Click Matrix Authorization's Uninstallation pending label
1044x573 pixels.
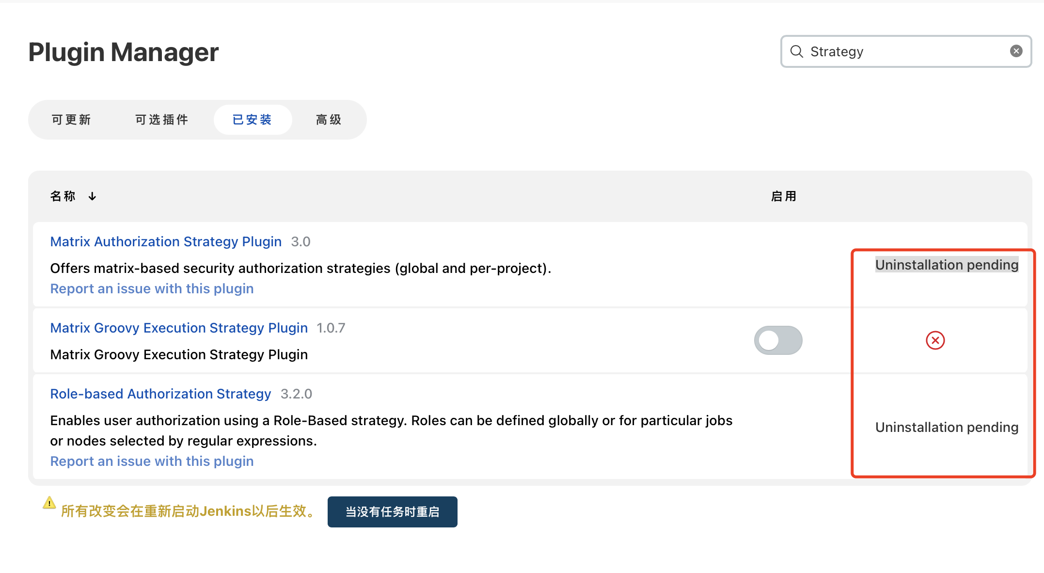tap(946, 265)
